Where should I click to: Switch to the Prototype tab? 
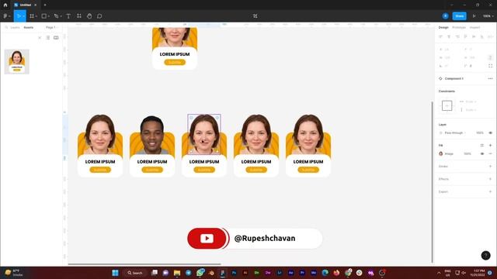coord(459,28)
